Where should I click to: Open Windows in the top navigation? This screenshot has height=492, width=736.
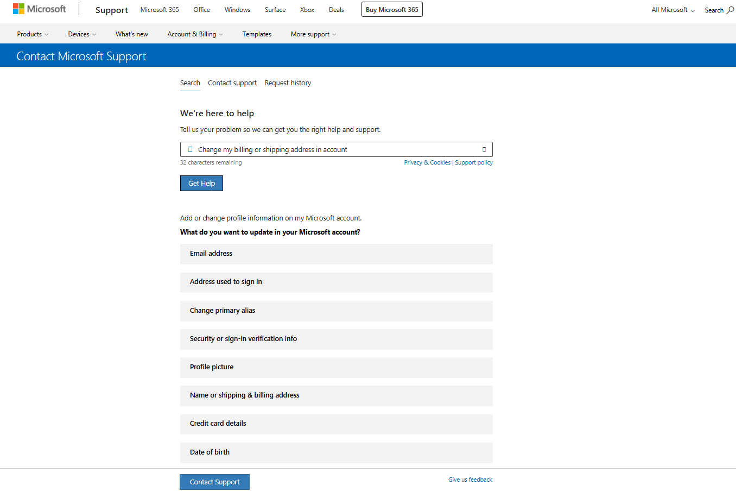point(238,10)
